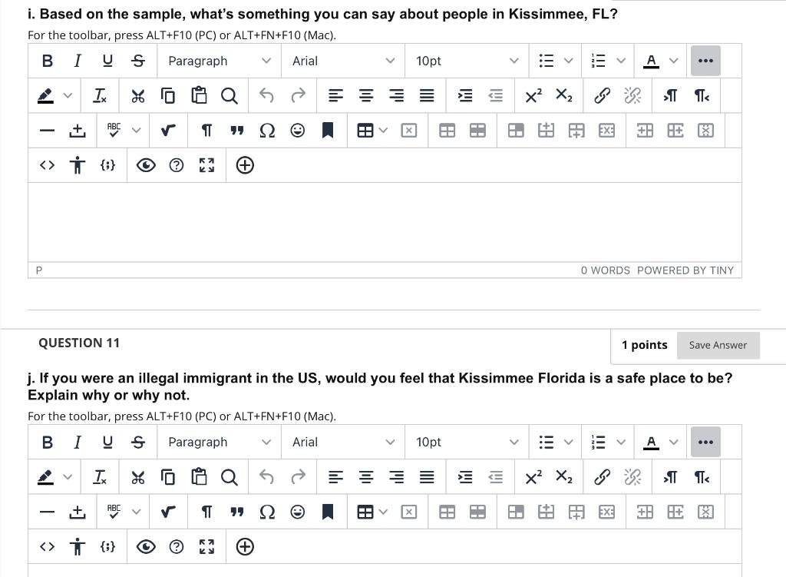786x577 pixels.
Task: Open 10pt font size dropdown in Question 11 editor
Action: (x=467, y=442)
